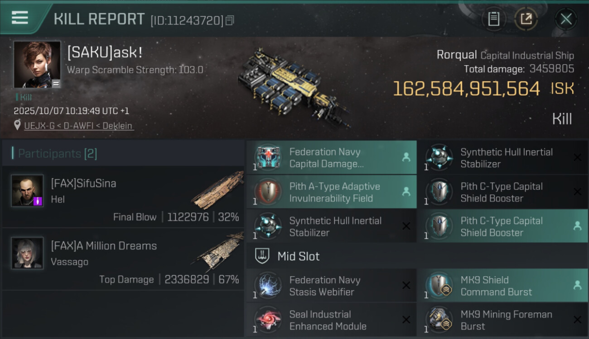Viewport: 589px width, 339px height.
Task: Select the Pith C-Type Capital Shield Booster highlighted row
Action: (502, 226)
